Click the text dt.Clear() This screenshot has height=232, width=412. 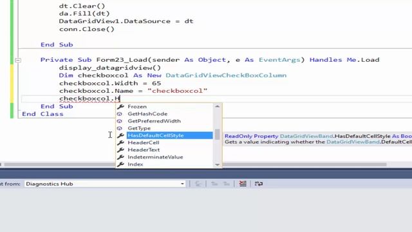(82, 6)
